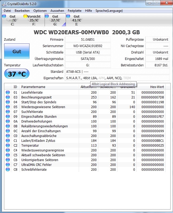Click the blue status icon for C: drive
Screen dimensions: 173x213
[4, 16]
